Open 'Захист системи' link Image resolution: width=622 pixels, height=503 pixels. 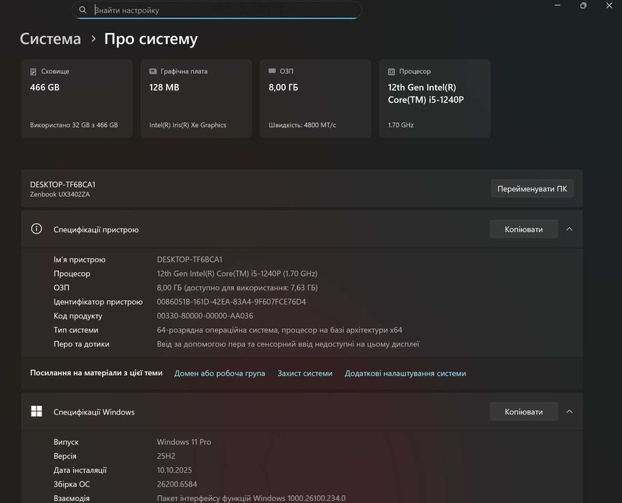(x=305, y=373)
